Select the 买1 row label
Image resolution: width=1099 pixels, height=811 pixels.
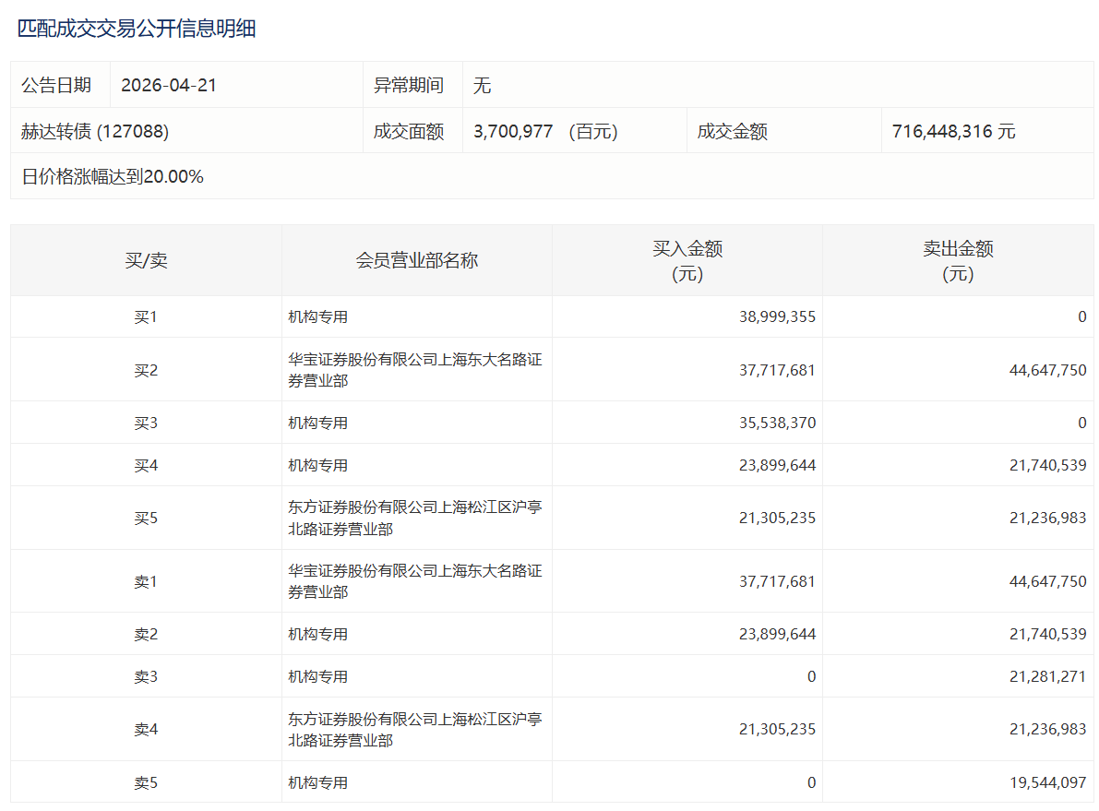click(x=146, y=316)
